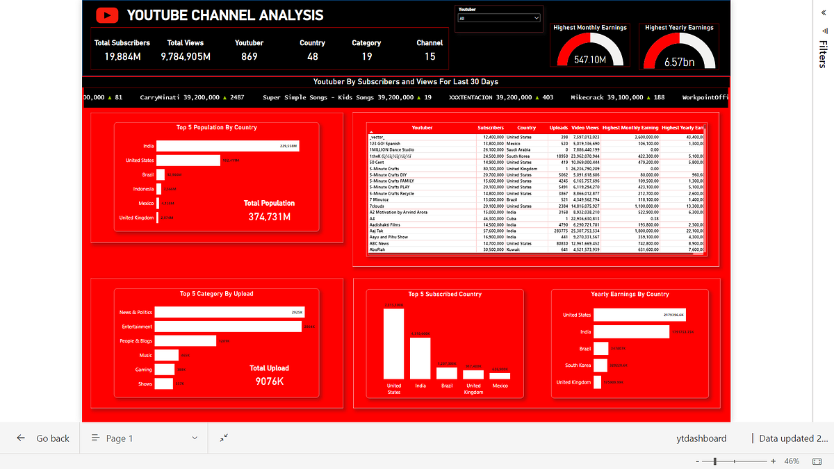This screenshot has width=834, height=469.
Task: Click the funnel filter icon in Filters sidebar
Action: coord(824,31)
